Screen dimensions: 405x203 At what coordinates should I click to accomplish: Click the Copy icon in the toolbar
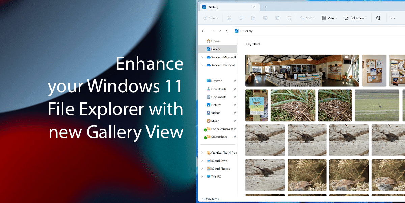click(241, 18)
